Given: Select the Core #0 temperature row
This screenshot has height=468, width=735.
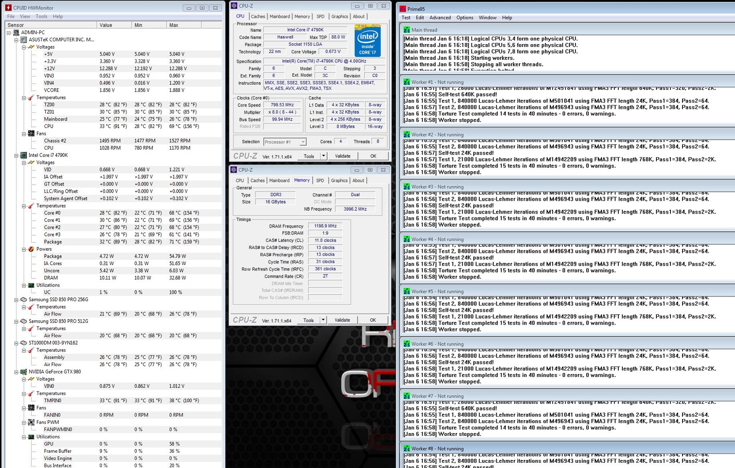Looking at the screenshot, I should coord(113,213).
